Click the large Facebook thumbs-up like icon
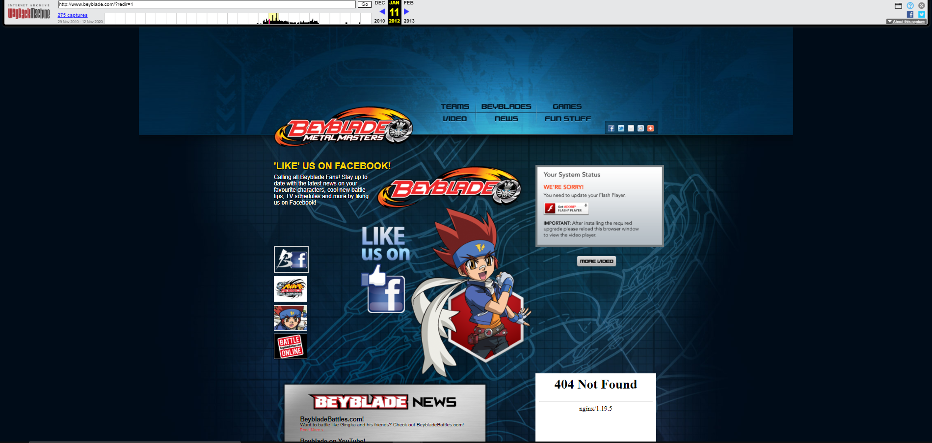 (384, 289)
